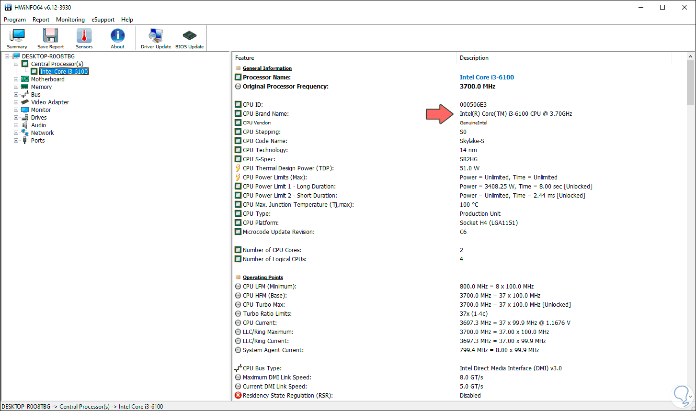The height and width of the screenshot is (411, 696).
Task: Expand the Memory tree node
Action: [16, 87]
